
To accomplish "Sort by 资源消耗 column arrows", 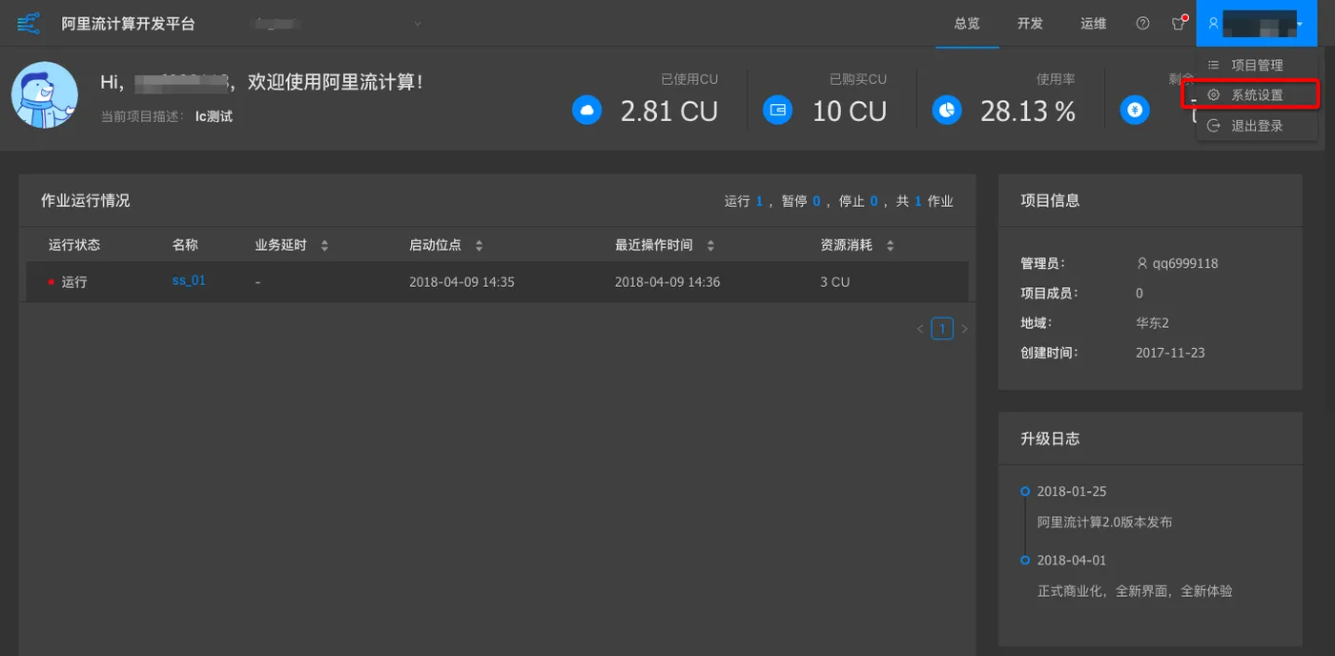I will (890, 246).
